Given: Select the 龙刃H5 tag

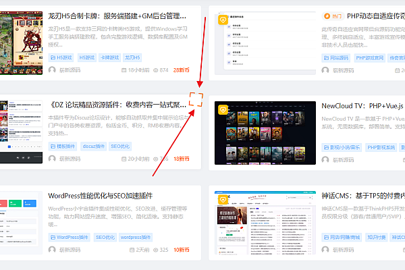Looking at the screenshot, I should [x=132, y=57].
